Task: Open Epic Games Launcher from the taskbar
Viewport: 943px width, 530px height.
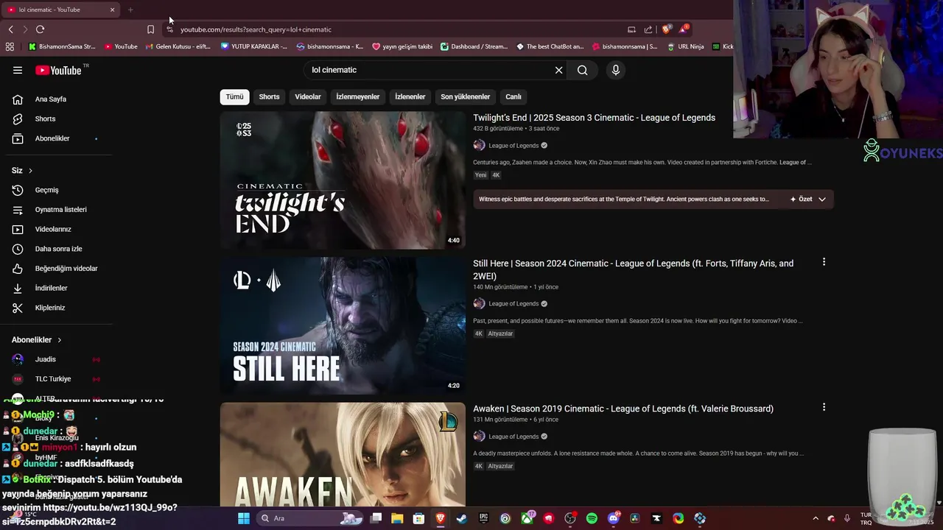Action: pos(483,518)
